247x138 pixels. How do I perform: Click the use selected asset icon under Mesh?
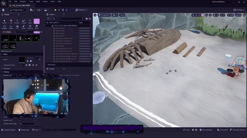click(x=28, y=61)
